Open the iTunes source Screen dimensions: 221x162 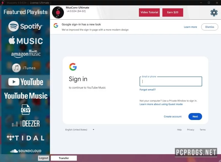click(x=24, y=68)
